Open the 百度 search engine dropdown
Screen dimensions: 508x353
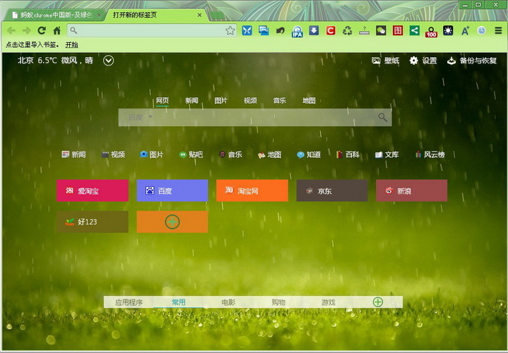(140, 117)
